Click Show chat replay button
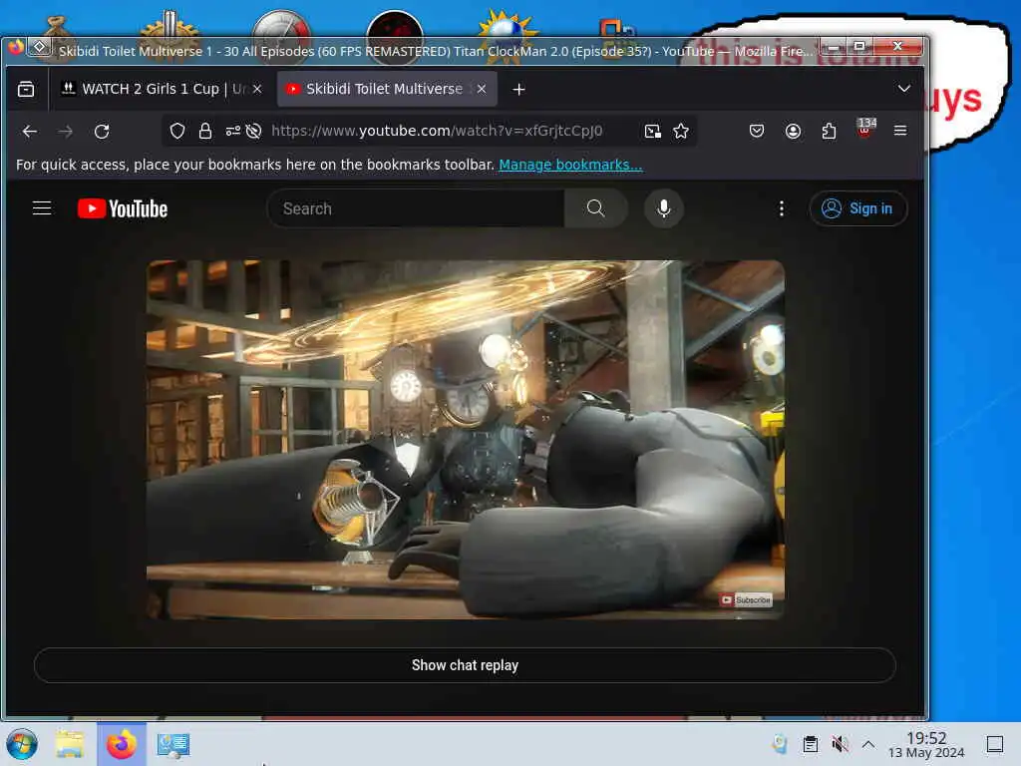Viewport: 1021px width, 766px height. (465, 665)
